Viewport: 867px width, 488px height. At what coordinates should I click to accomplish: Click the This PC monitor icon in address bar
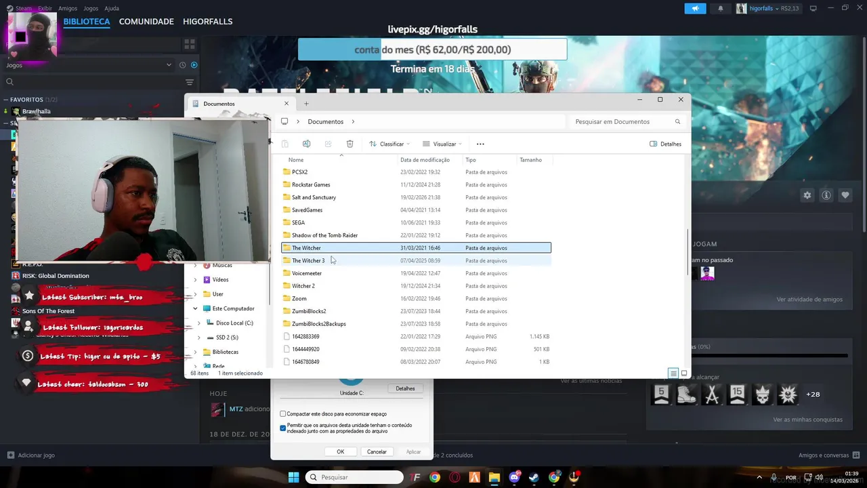(284, 122)
